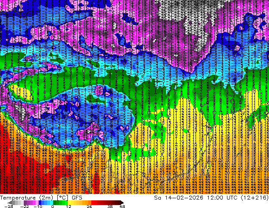The width and height of the screenshot is (269, 208).
Task: Click the "Temperature" word in the map title
Action: tap(18, 198)
